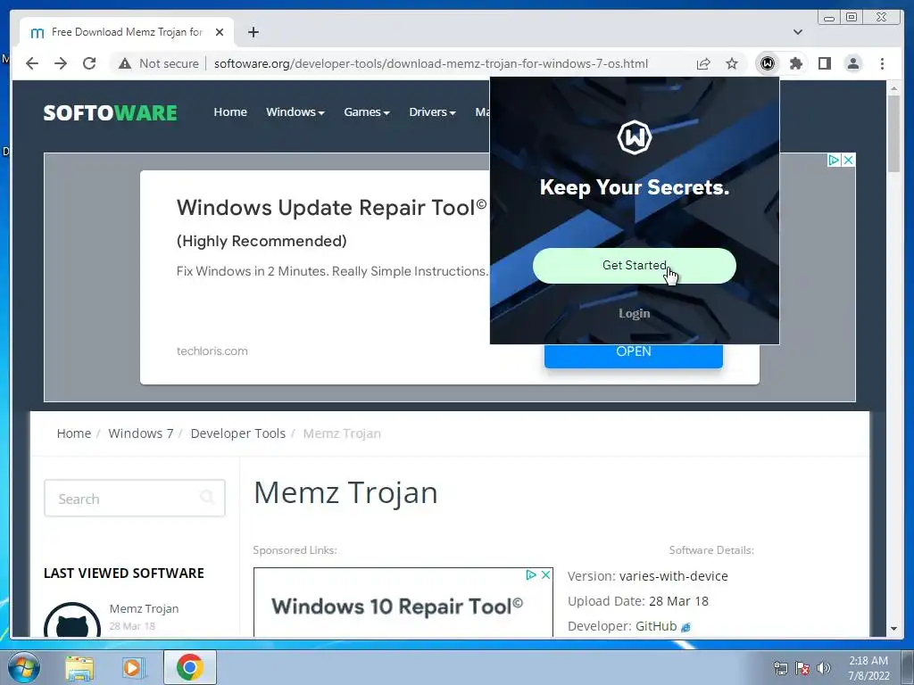The image size is (914, 685).
Task: Bookmark this page with the star icon
Action: point(732,63)
